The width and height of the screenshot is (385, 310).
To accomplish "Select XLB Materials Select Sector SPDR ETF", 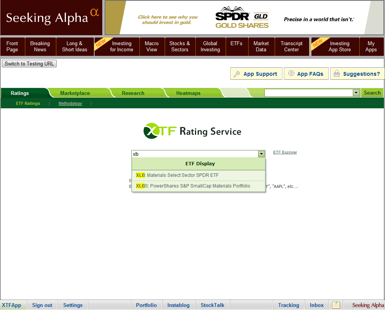I will pos(198,175).
